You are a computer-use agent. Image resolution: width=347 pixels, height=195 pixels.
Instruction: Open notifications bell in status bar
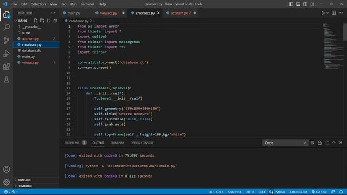click(341, 192)
